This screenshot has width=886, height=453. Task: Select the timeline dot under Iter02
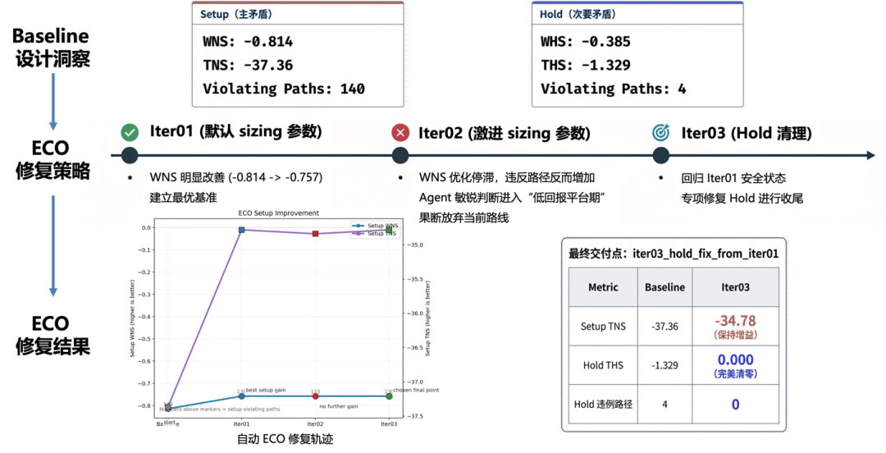point(400,155)
